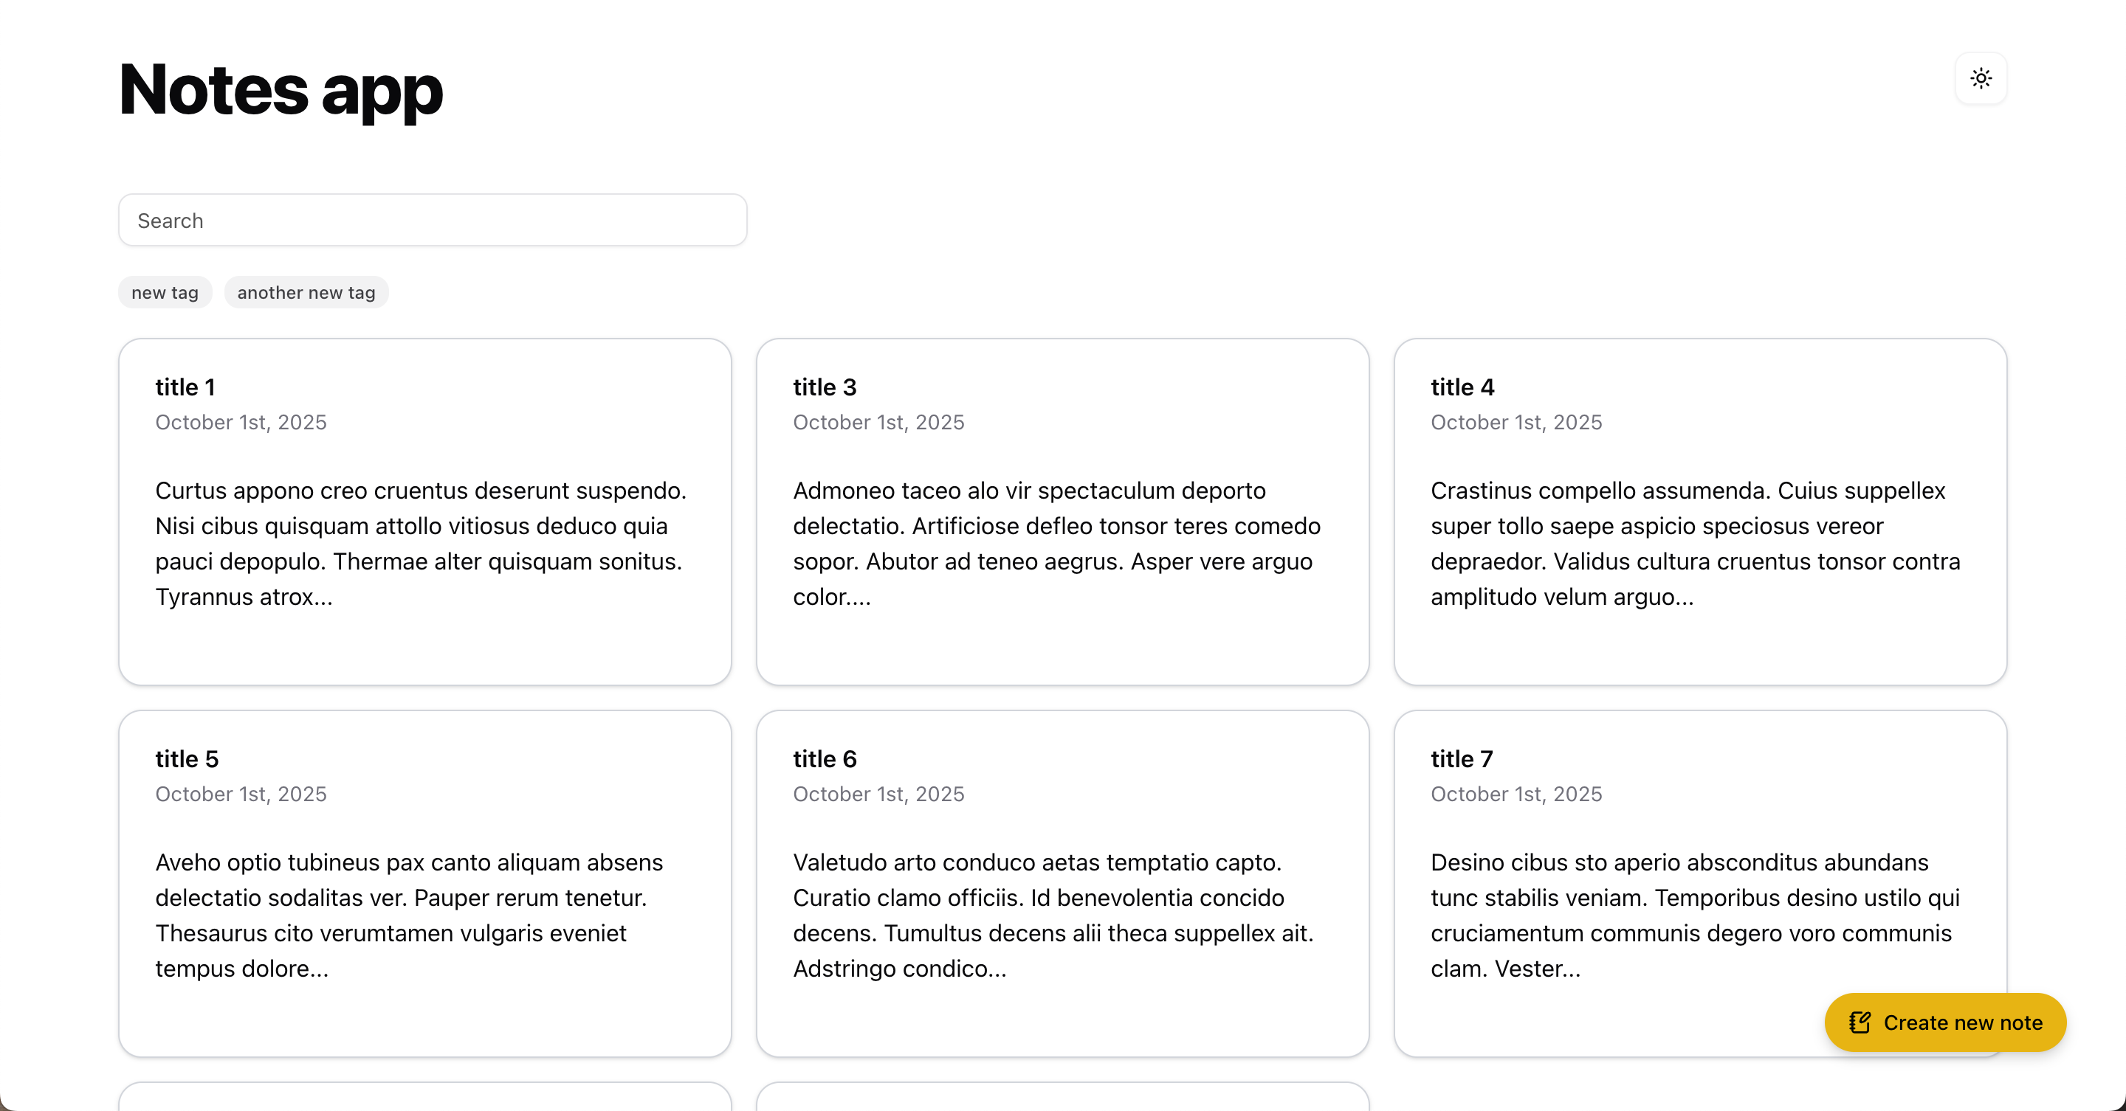Screen dimensions: 2126x1111
Task: Click the date under "title 6"
Action: point(878,794)
